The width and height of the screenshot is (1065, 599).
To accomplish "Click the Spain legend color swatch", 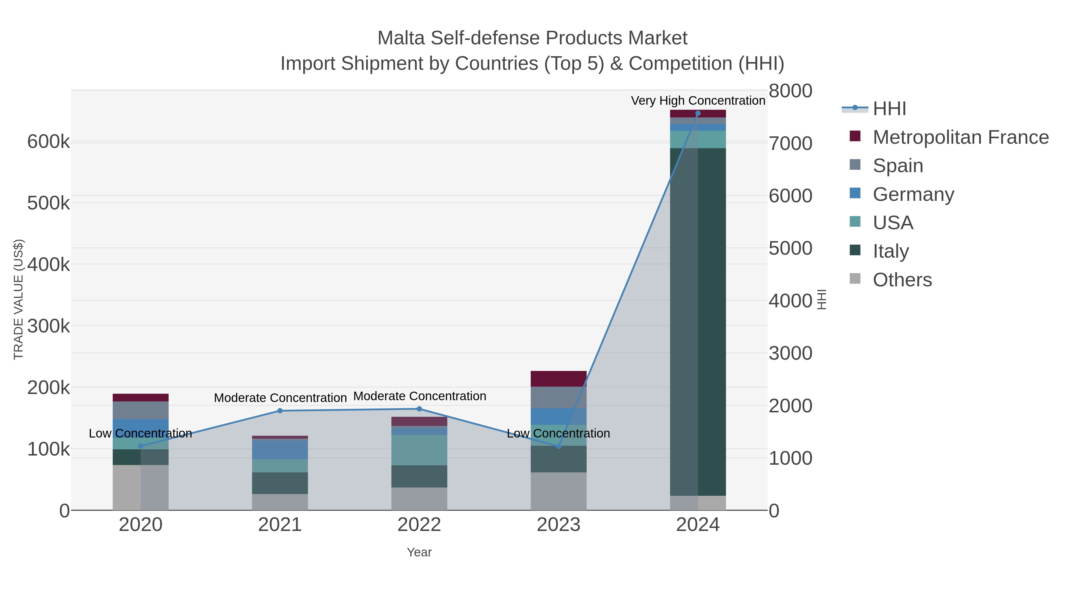I will (x=855, y=164).
